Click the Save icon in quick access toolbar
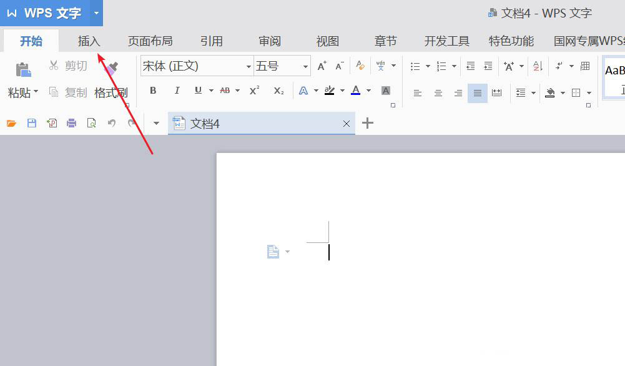This screenshot has width=625, height=366. [x=31, y=122]
